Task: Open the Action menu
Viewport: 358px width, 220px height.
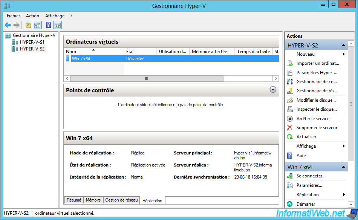Action: [32, 16]
